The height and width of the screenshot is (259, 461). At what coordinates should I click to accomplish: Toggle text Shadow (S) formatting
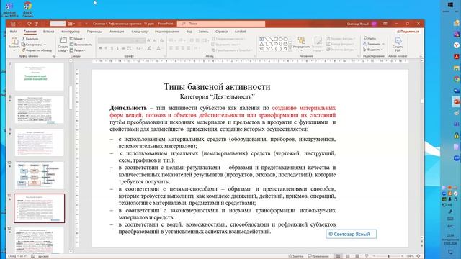coord(117,48)
